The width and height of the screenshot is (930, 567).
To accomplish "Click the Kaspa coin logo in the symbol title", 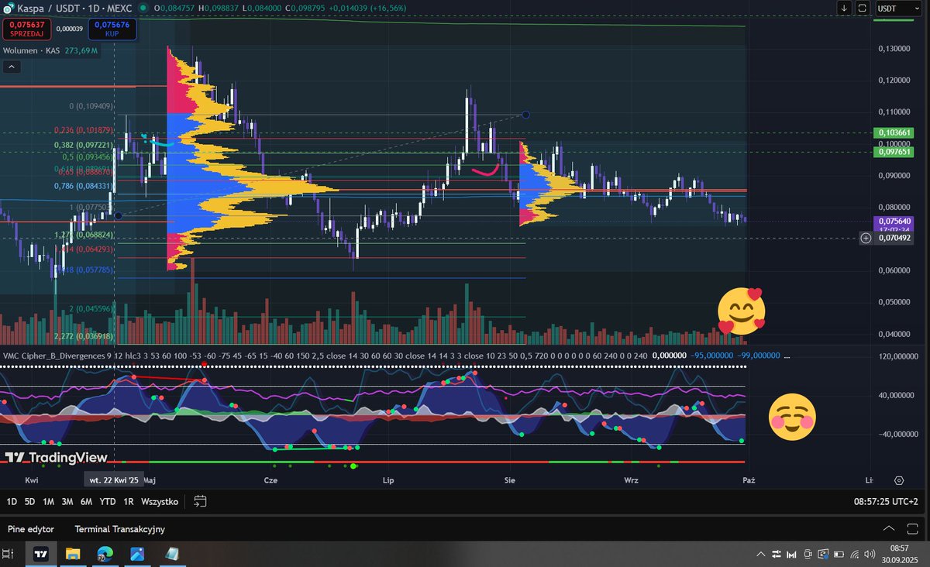I will click(x=8, y=8).
